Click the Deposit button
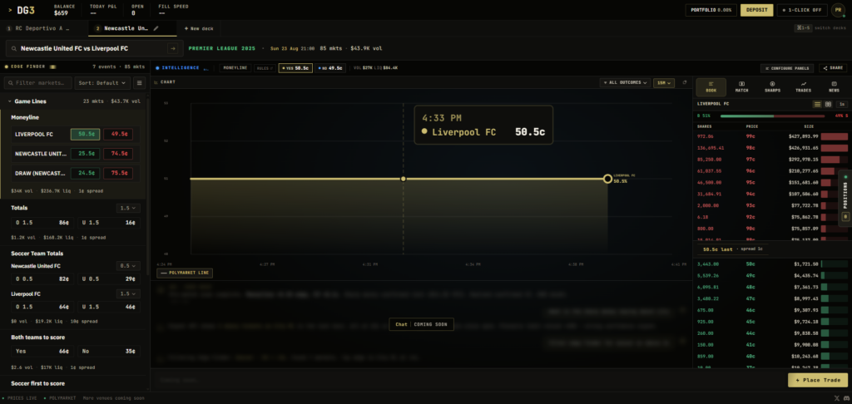 756,10
